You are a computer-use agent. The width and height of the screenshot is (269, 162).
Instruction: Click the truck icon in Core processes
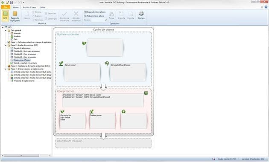point(146,93)
